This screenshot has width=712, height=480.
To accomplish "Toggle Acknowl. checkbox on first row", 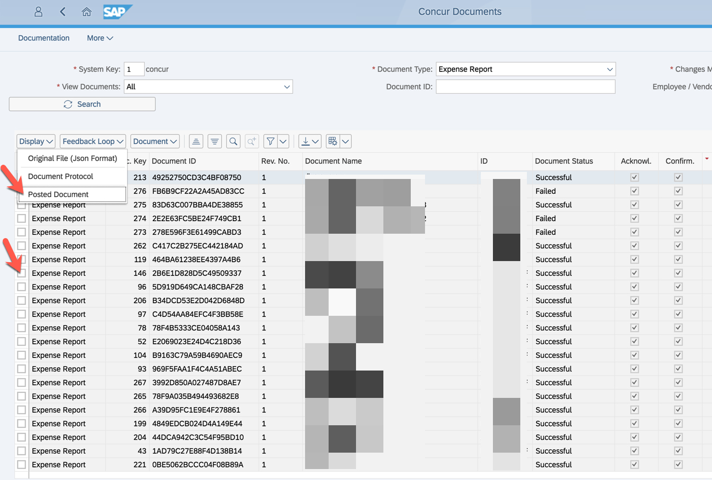I will (x=634, y=177).
